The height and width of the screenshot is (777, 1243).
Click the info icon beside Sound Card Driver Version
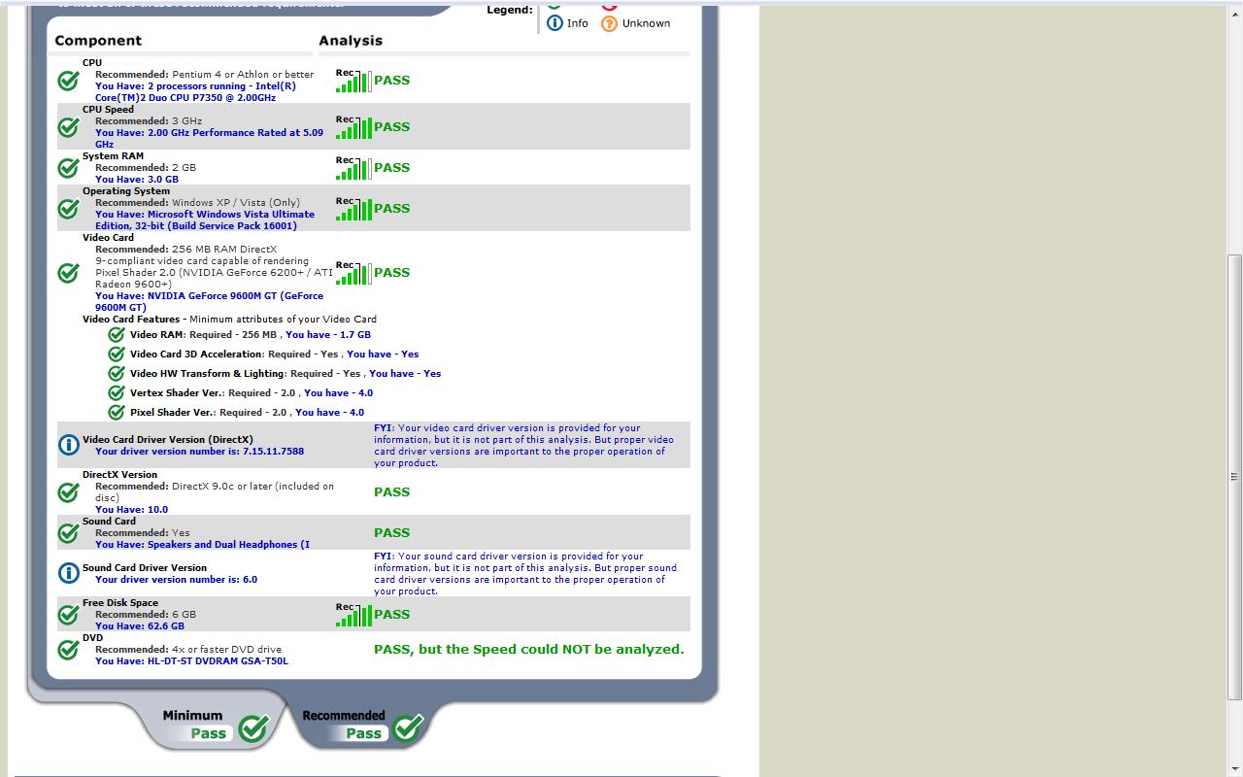pos(68,574)
